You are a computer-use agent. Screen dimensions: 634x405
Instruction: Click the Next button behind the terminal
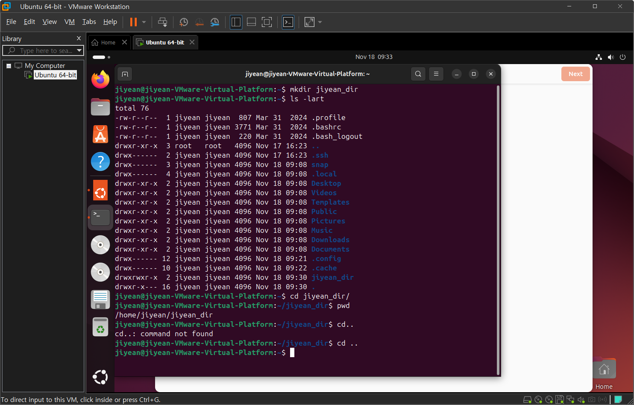(x=575, y=74)
